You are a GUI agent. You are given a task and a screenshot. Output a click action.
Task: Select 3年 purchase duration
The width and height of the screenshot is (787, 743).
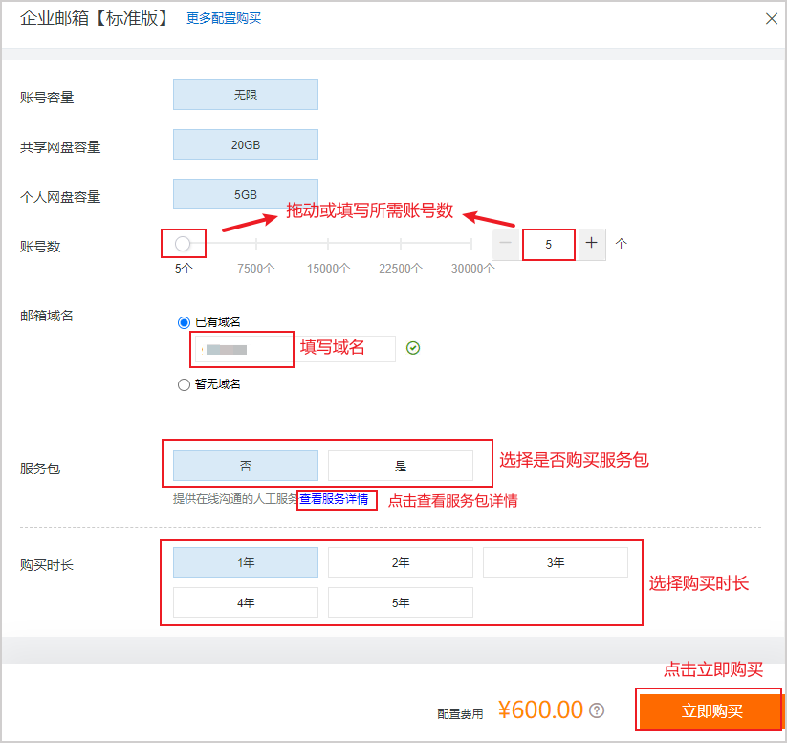556,562
